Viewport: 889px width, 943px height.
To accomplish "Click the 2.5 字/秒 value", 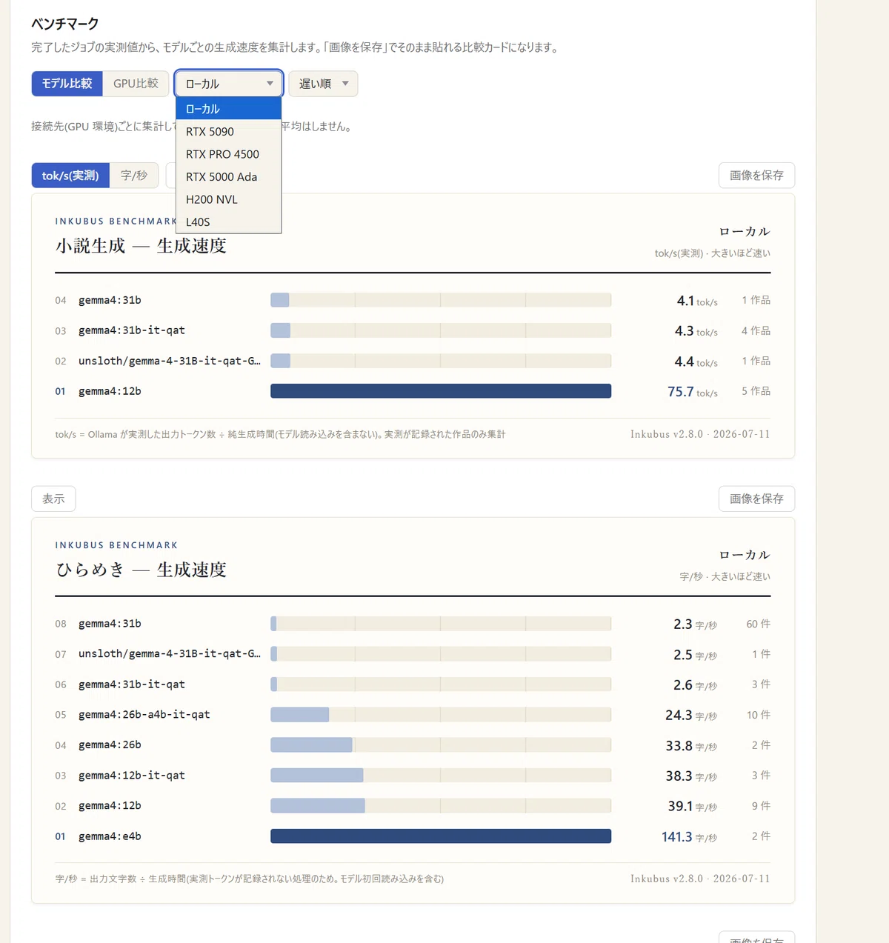I will pos(695,655).
